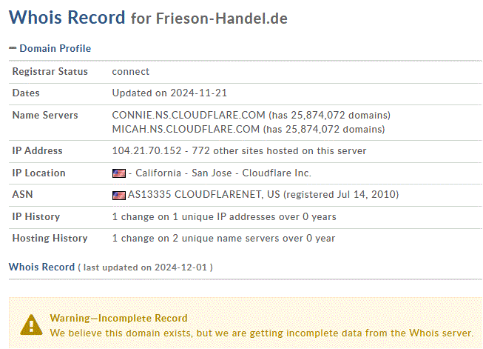
Task: Click the Updated on 2024-11-21 date
Action: pos(169,93)
